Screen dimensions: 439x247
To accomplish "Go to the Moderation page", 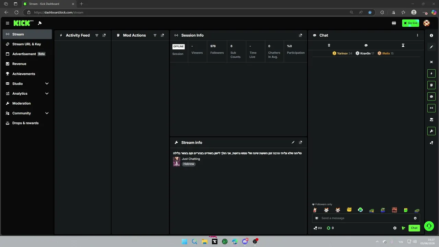I will [x=27, y=103].
